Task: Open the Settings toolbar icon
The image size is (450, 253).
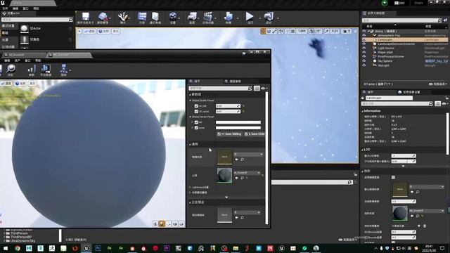Action: coord(173,17)
